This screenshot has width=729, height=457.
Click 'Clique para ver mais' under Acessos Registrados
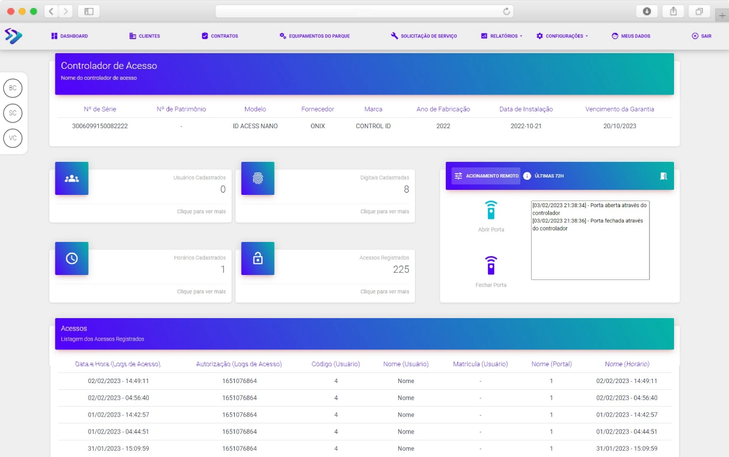click(x=385, y=292)
